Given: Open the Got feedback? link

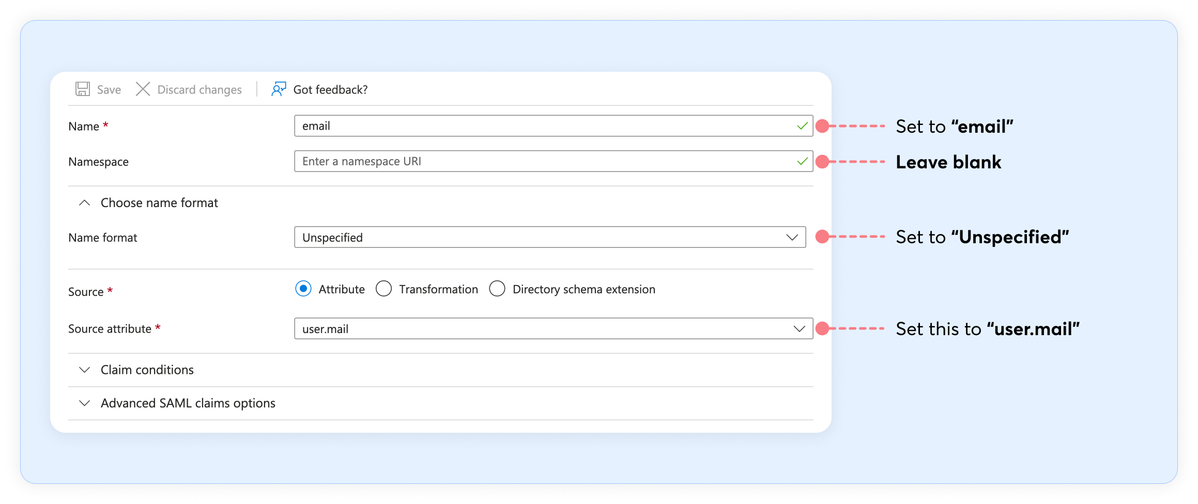Looking at the screenshot, I should (330, 90).
